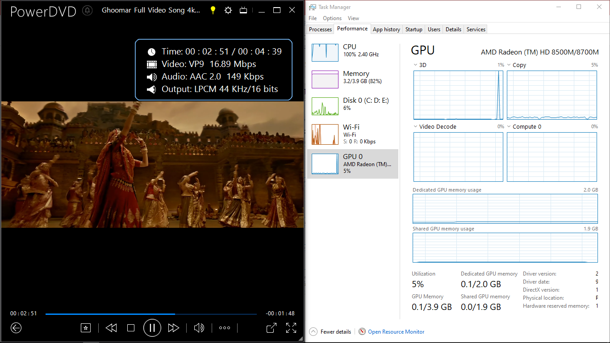Viewport: 610px width, 343px height.
Task: Pause the video in PowerDVD
Action: pyautogui.click(x=152, y=328)
